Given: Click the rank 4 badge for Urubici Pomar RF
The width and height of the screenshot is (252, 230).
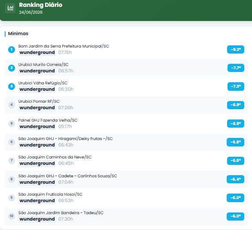Looking at the screenshot, I should 12,105.
